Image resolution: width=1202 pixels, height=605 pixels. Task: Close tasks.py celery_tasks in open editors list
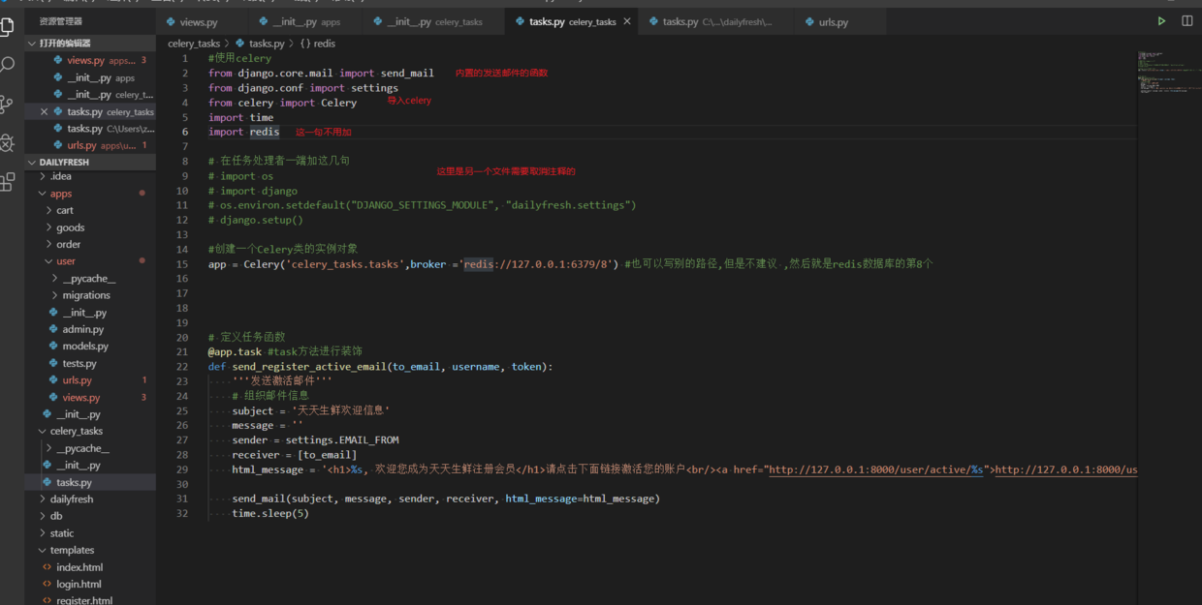[x=44, y=111]
